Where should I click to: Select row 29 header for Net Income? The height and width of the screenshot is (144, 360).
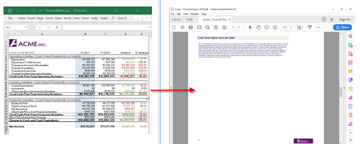pyautogui.click(x=6, y=127)
